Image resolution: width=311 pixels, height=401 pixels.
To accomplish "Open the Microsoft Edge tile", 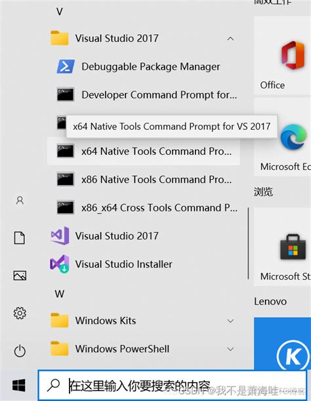I will coord(282,137).
